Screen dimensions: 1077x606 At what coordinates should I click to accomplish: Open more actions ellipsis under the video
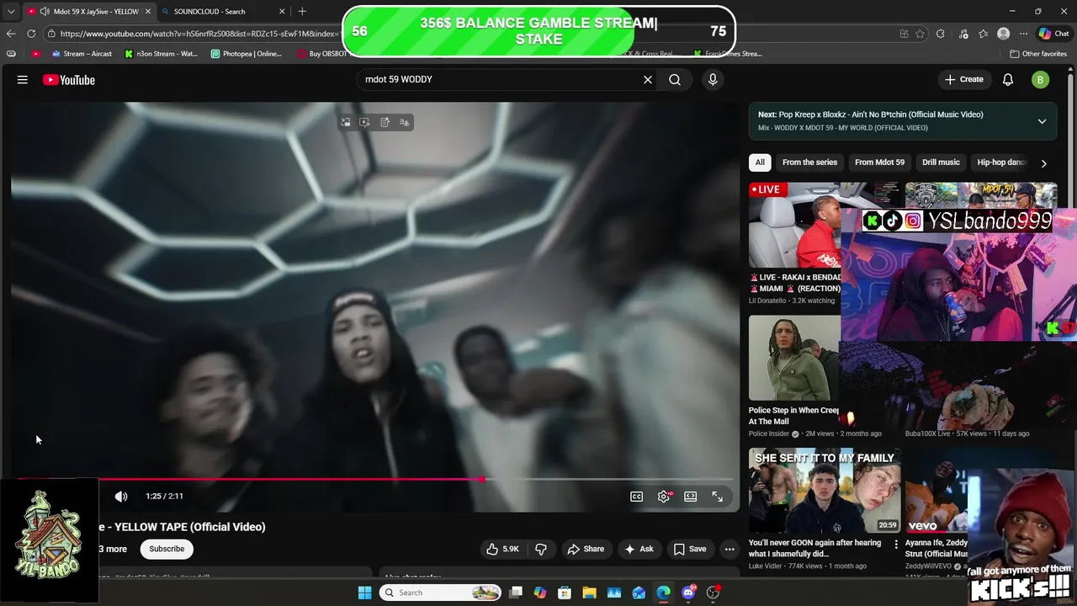pos(729,549)
